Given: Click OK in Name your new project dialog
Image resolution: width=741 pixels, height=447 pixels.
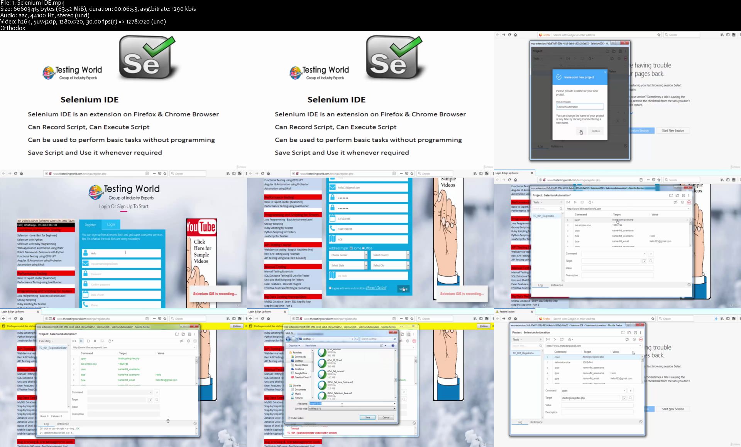Looking at the screenshot, I should 581,131.
